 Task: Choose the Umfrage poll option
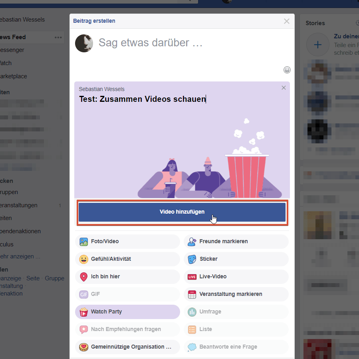coord(236,312)
